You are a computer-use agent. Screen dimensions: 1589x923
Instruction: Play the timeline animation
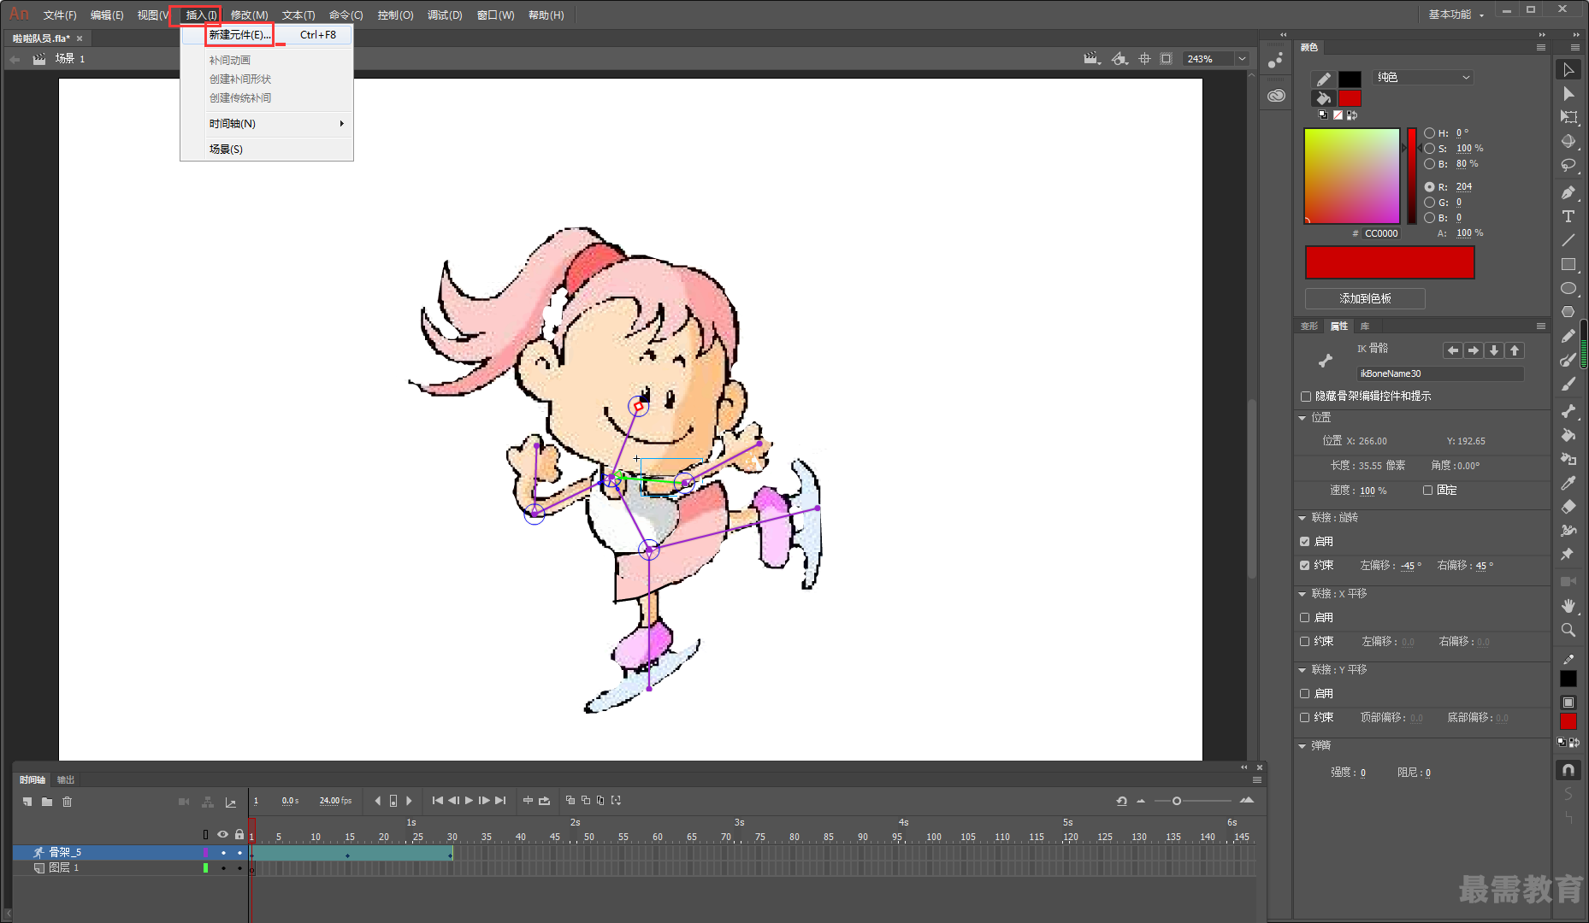click(x=469, y=801)
